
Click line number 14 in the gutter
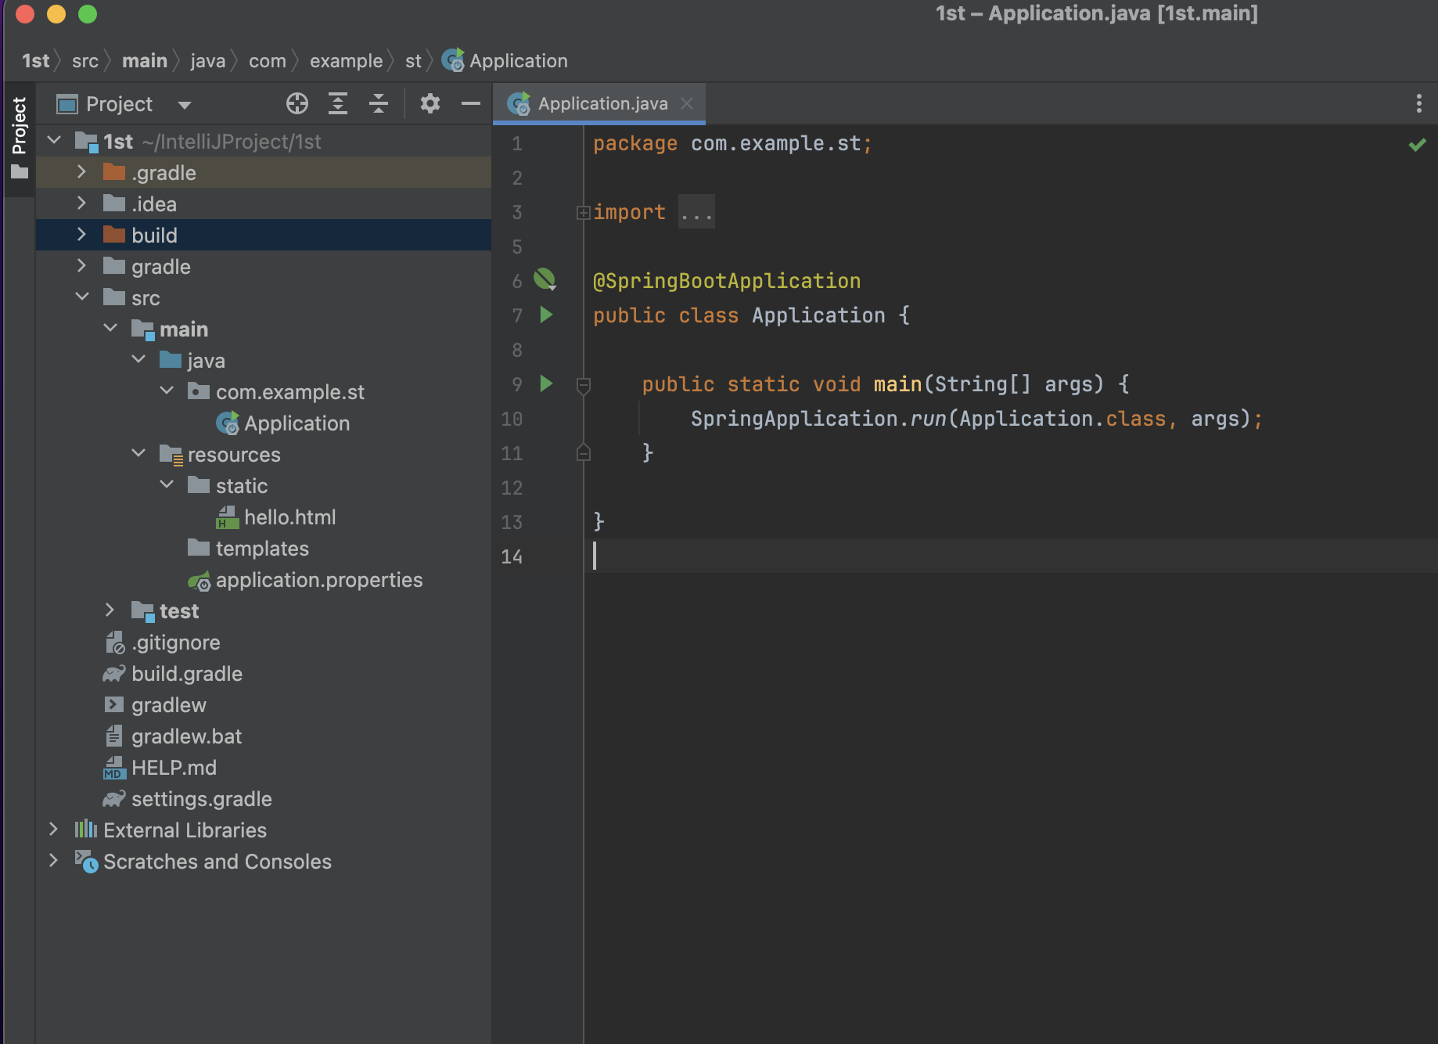pos(512,556)
